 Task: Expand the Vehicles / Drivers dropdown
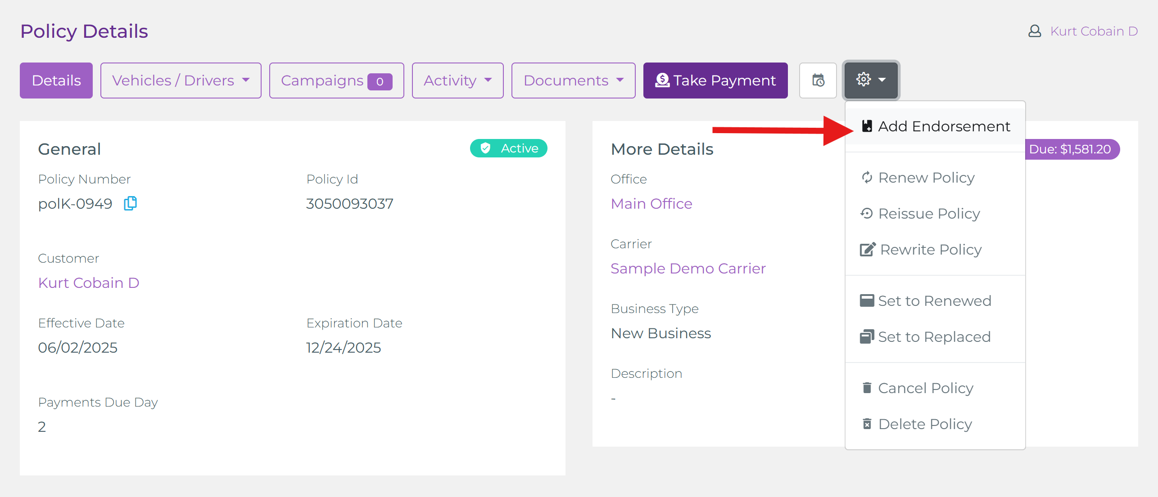[x=181, y=81]
